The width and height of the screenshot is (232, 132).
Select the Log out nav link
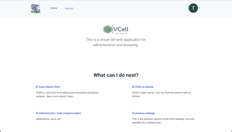(69, 8)
